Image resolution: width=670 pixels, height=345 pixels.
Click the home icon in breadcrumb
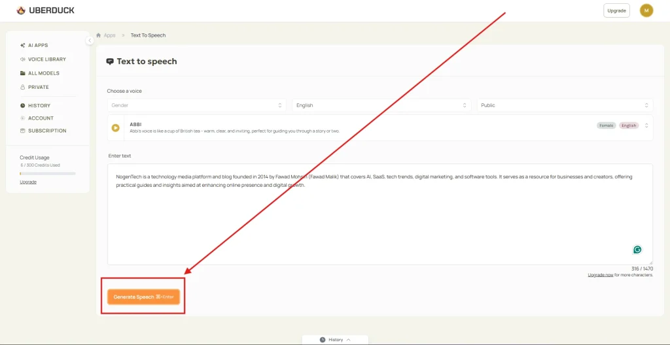(98, 35)
